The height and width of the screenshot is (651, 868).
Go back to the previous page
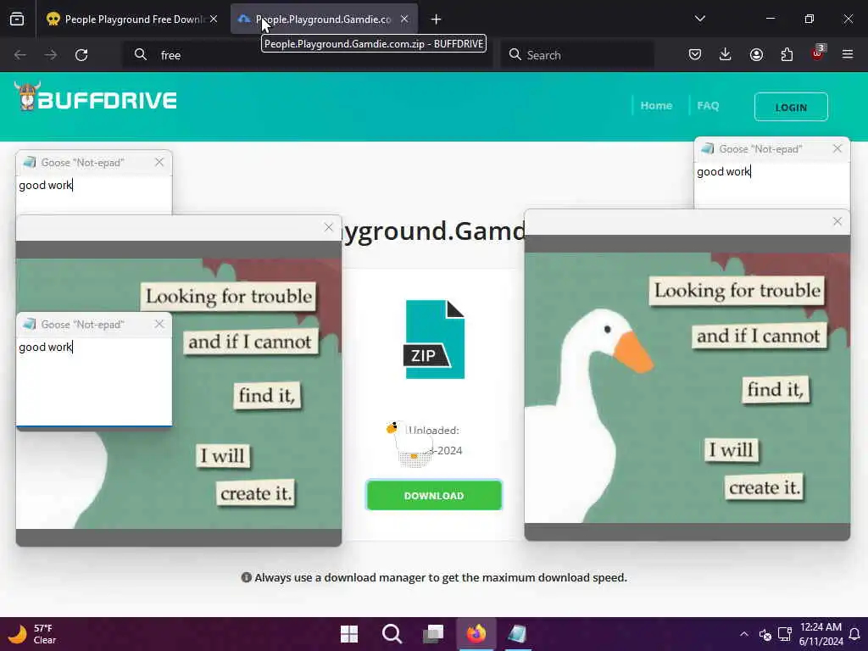pos(20,55)
